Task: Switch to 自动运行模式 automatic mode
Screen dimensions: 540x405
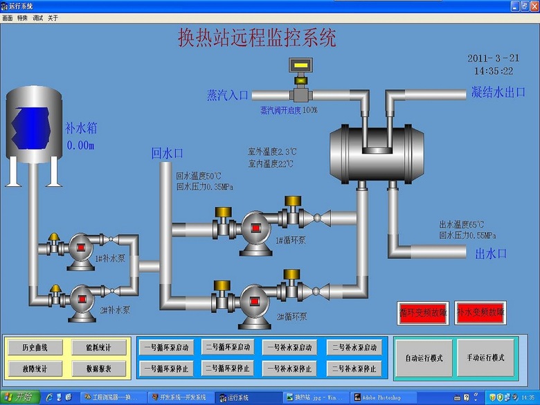Action: coord(423,358)
